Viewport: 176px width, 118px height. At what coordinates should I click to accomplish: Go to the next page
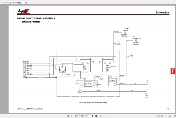[x=93, y=116]
